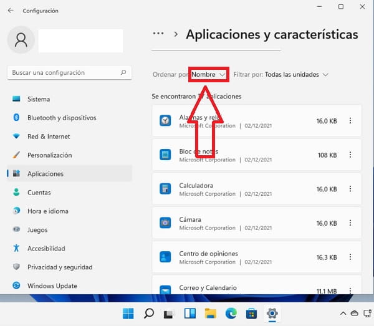Viewport: 374px width, 326px height.
Task: Click the Hora e idioma clock icon
Action: point(16,211)
